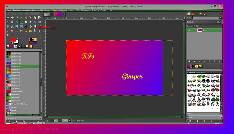Open the Ebene menu

point(47,10)
